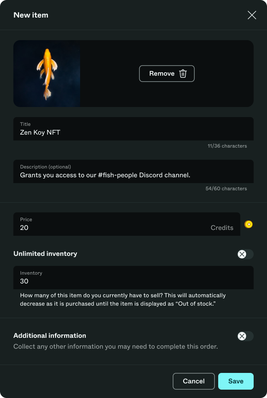Click into the Price field
This screenshot has width=267, height=398.
coord(127,224)
